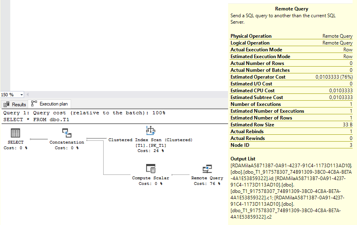The width and height of the screenshot is (357, 225).
Task: Click the Node ID property row
Action: (x=291, y=145)
